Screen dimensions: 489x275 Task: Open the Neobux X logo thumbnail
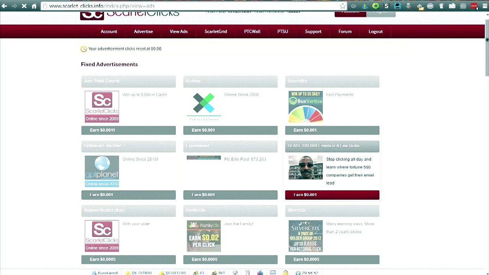204,106
